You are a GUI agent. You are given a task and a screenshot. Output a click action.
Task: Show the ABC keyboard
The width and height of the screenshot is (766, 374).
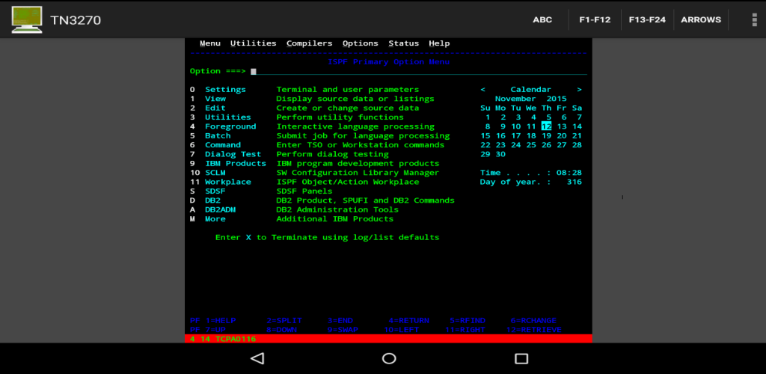[x=542, y=20]
